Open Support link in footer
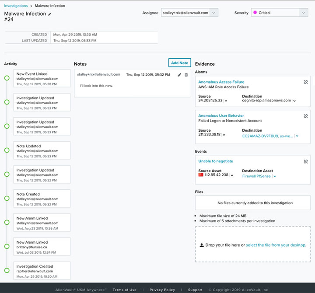The image size is (315, 293). point(195,290)
